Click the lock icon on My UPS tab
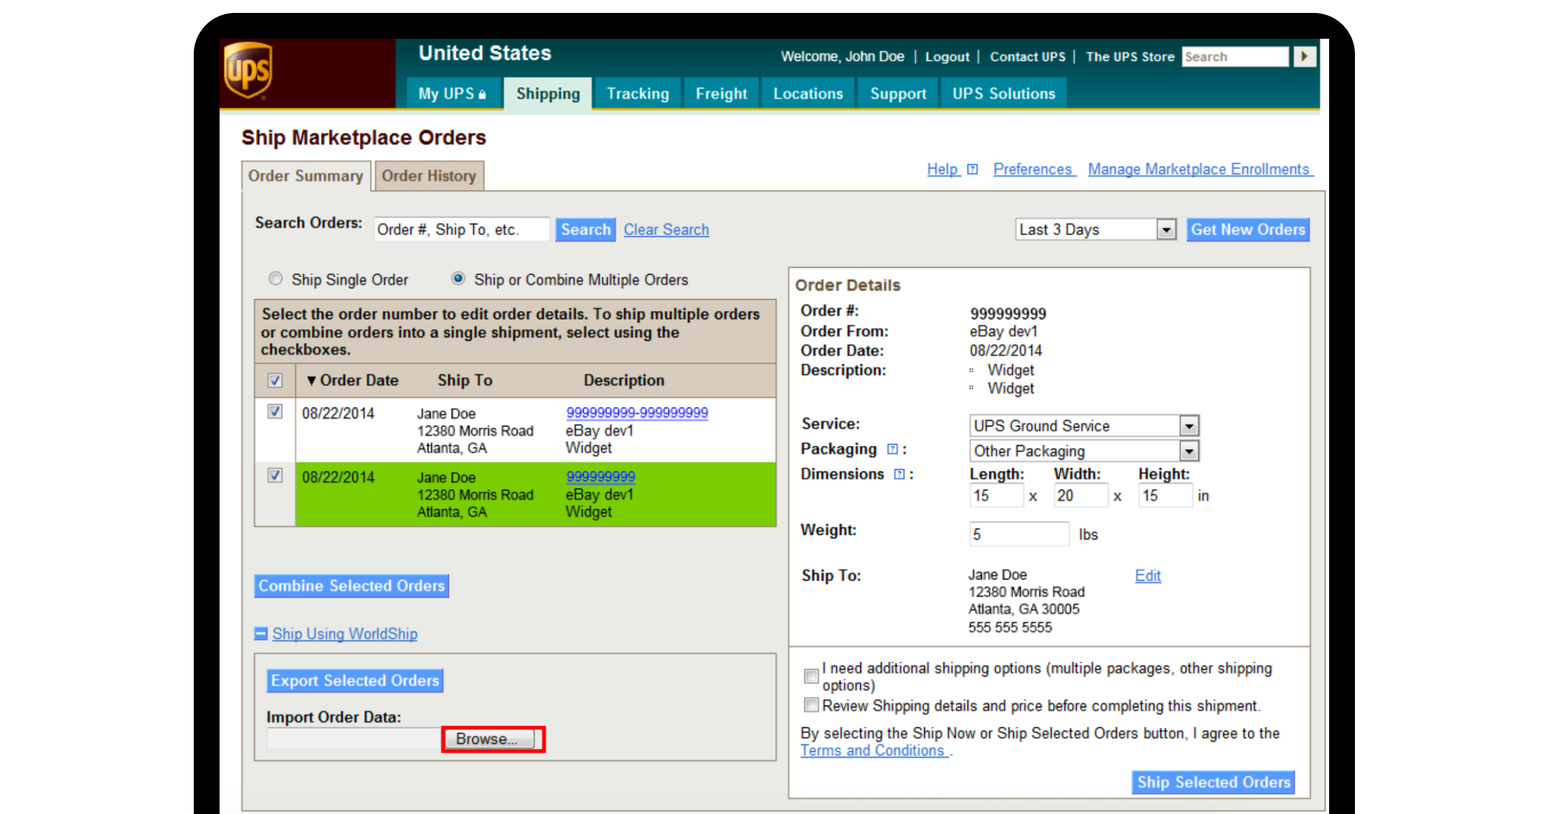The image size is (1550, 814). coord(482,93)
